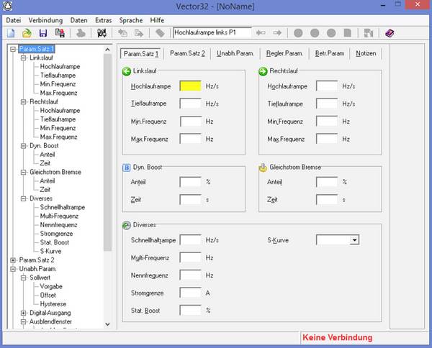The image size is (432, 348).
Task: Expand the Digital-Ausgang tree node
Action: coord(24,313)
